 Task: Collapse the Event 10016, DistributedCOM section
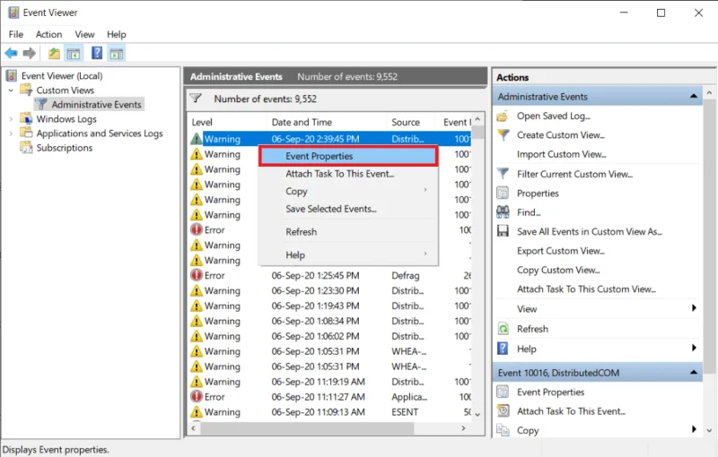click(x=694, y=373)
